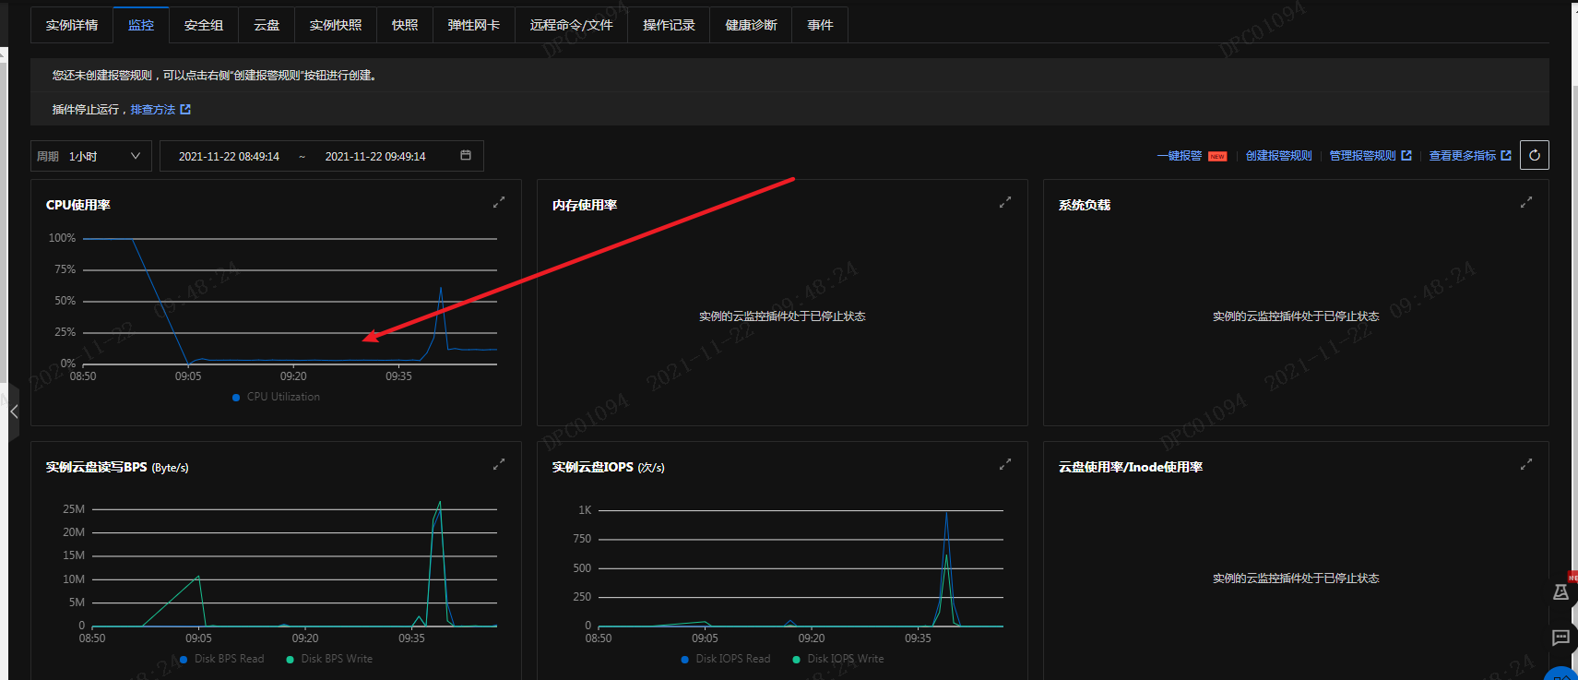Enlarge the 实例云盘IOPS chart
This screenshot has width=1578, height=680.
pyautogui.click(x=1005, y=464)
